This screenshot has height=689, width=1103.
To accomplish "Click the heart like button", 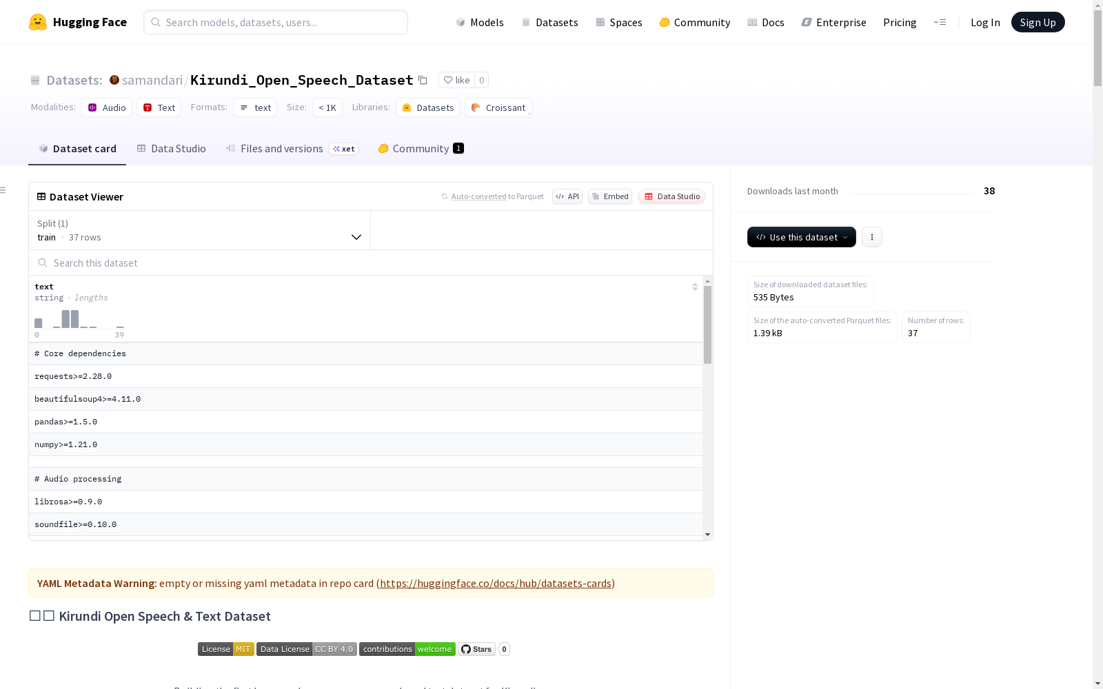I will tap(456, 80).
